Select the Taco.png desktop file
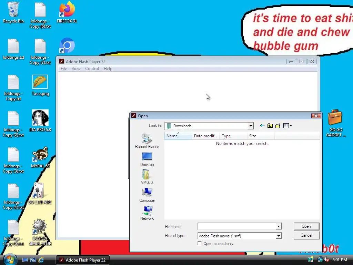This screenshot has width=353, height=265. pos(40,86)
